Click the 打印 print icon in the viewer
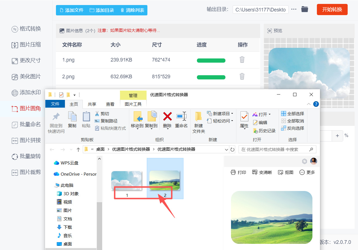Image resolution: width=358 pixels, height=250 pixels. 239,173
